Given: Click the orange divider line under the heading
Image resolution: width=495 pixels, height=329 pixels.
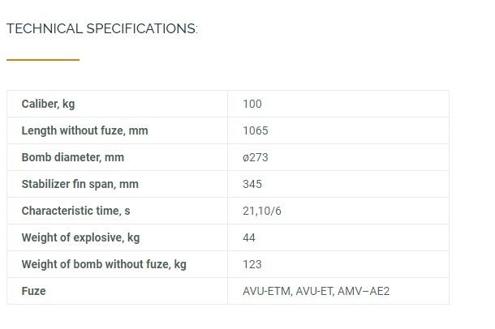Looking at the screenshot, I should 43,59.
